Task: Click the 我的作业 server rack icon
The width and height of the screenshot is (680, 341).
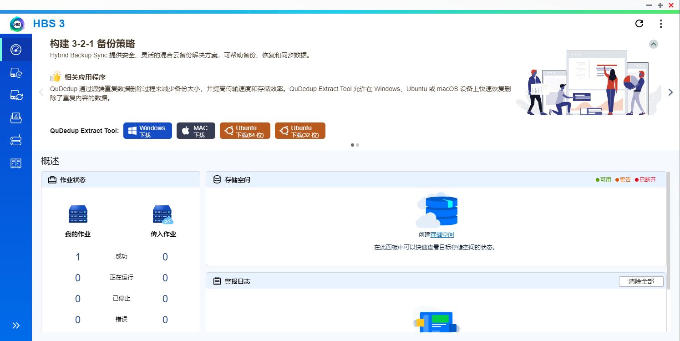Action: (77, 214)
